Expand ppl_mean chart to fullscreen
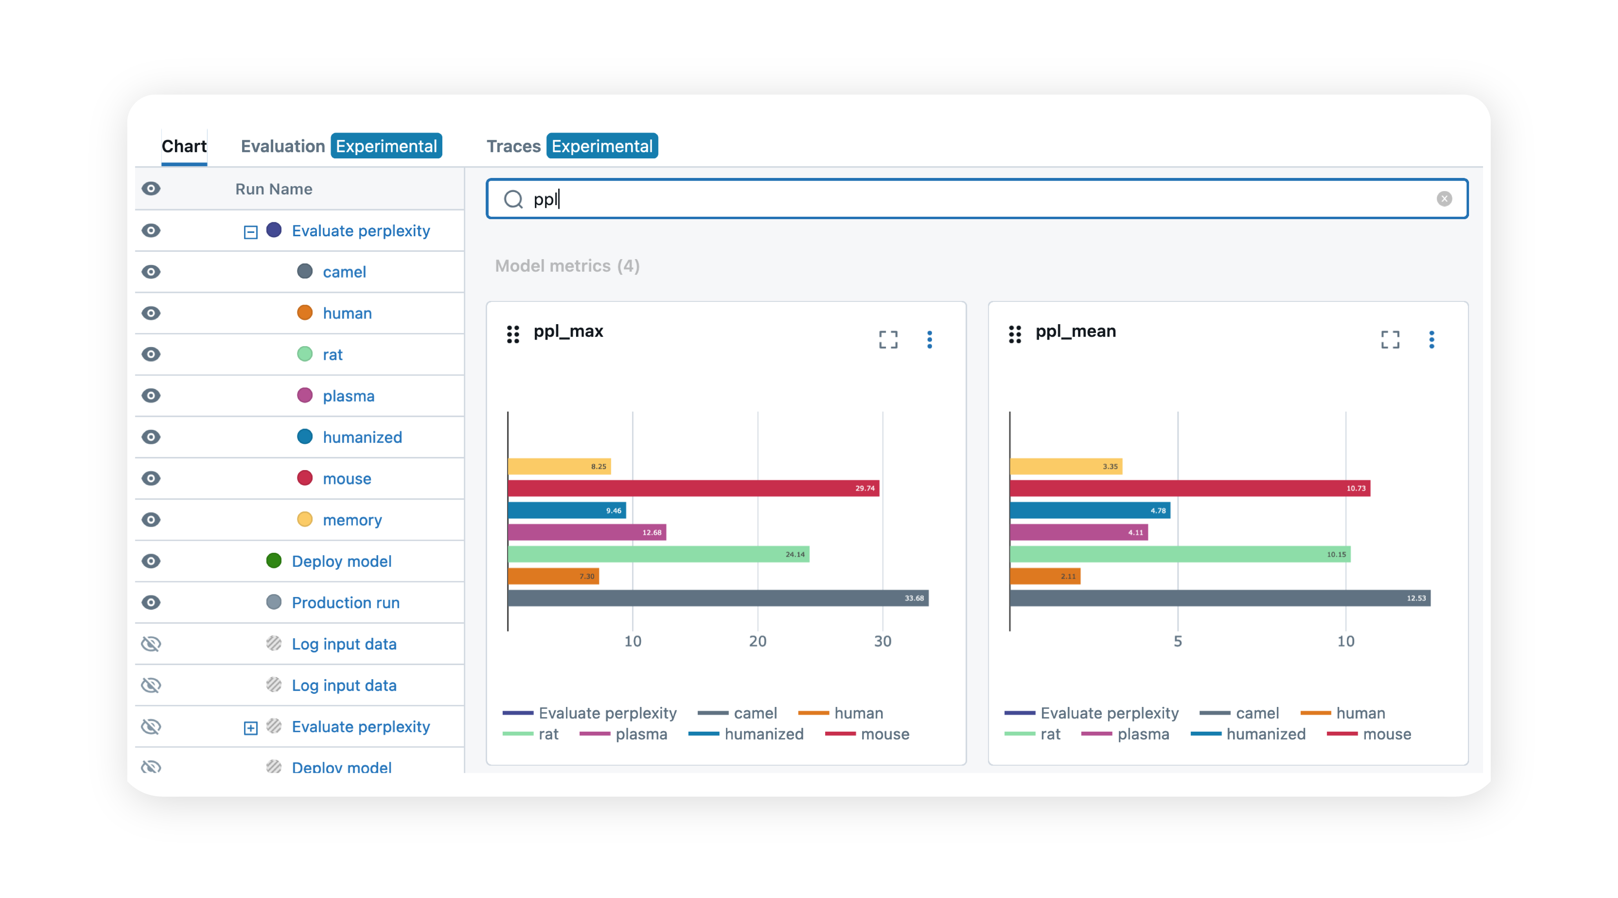The image size is (1618, 898). (1389, 339)
